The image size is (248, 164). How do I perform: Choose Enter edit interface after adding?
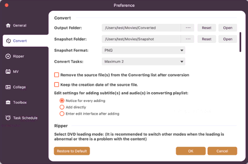[62, 114]
